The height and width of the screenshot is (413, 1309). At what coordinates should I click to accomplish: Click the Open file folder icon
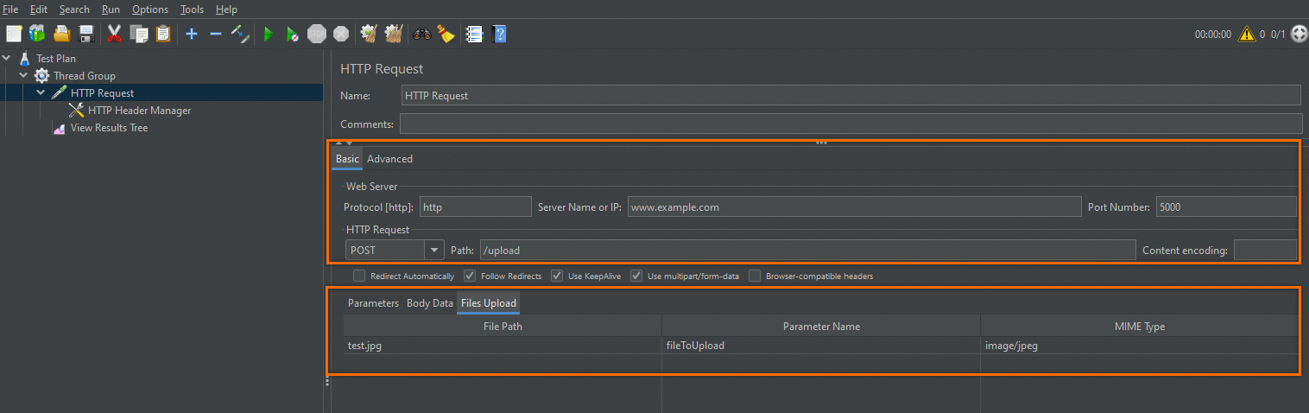pyautogui.click(x=62, y=34)
